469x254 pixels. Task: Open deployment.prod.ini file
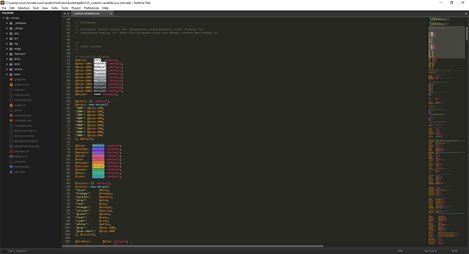[26, 141]
